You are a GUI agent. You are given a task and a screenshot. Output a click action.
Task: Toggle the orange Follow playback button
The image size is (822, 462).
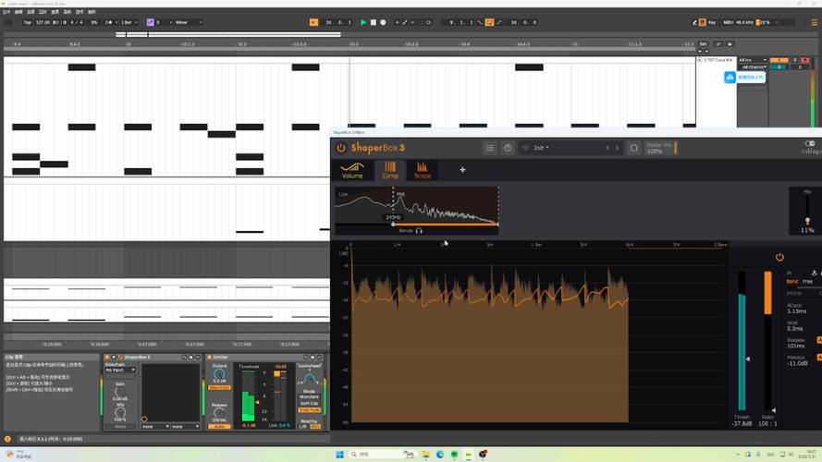[313, 22]
